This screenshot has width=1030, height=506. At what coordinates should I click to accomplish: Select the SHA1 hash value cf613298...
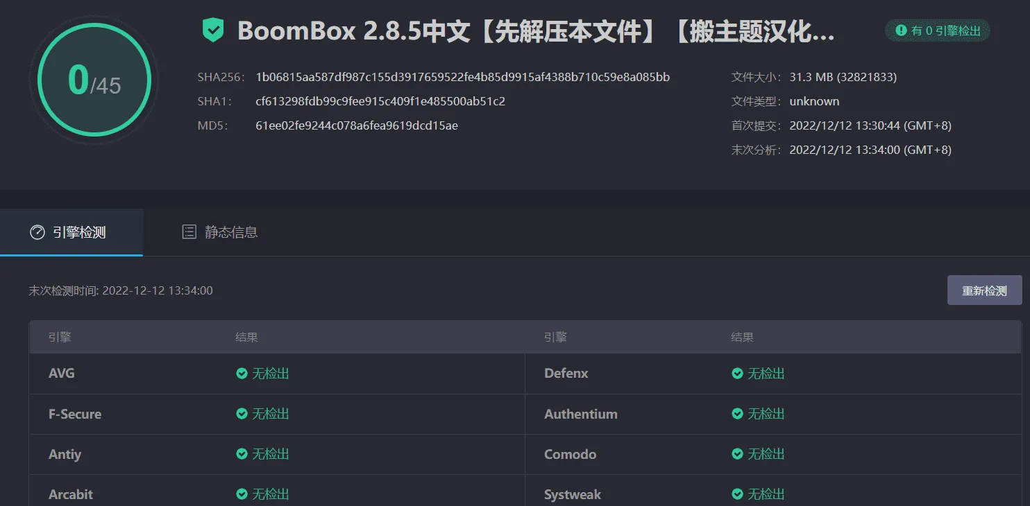click(380, 101)
